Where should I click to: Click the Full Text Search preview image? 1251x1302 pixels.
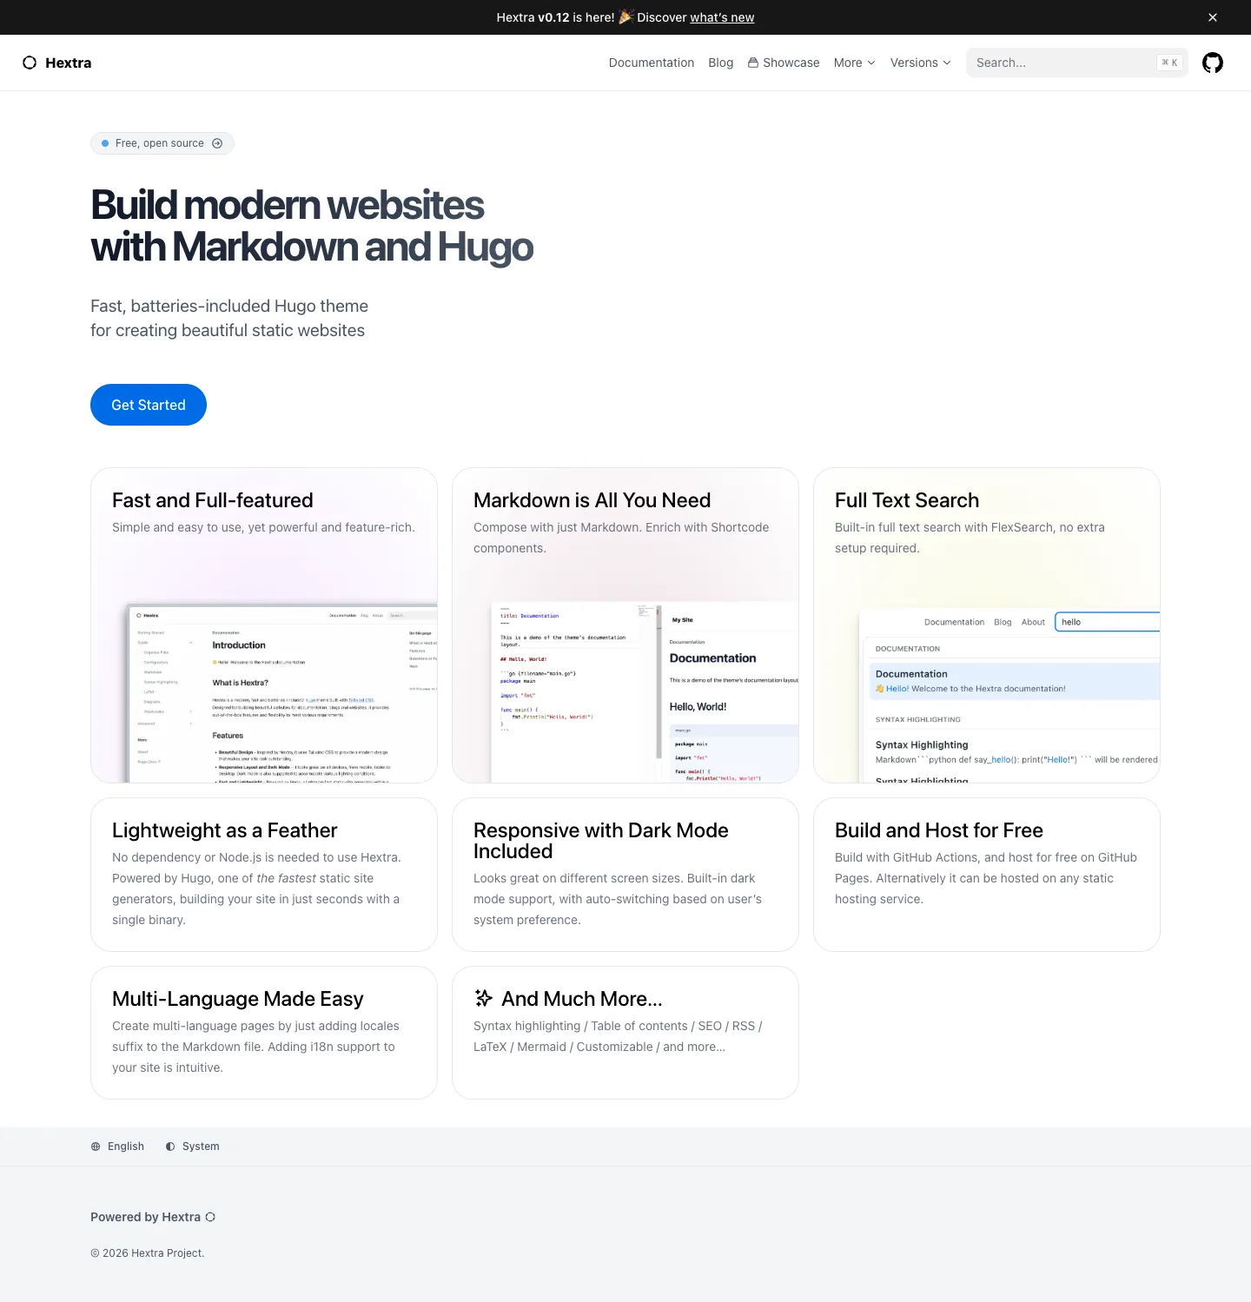(x=1009, y=696)
